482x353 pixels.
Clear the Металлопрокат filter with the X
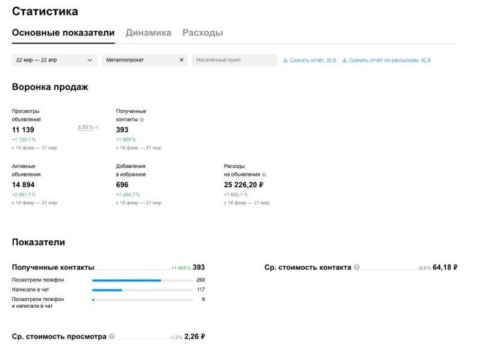coord(181,60)
